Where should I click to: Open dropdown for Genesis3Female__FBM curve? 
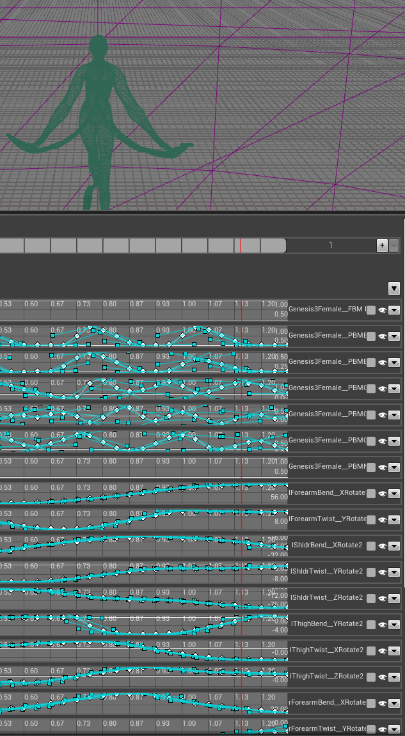(393, 310)
